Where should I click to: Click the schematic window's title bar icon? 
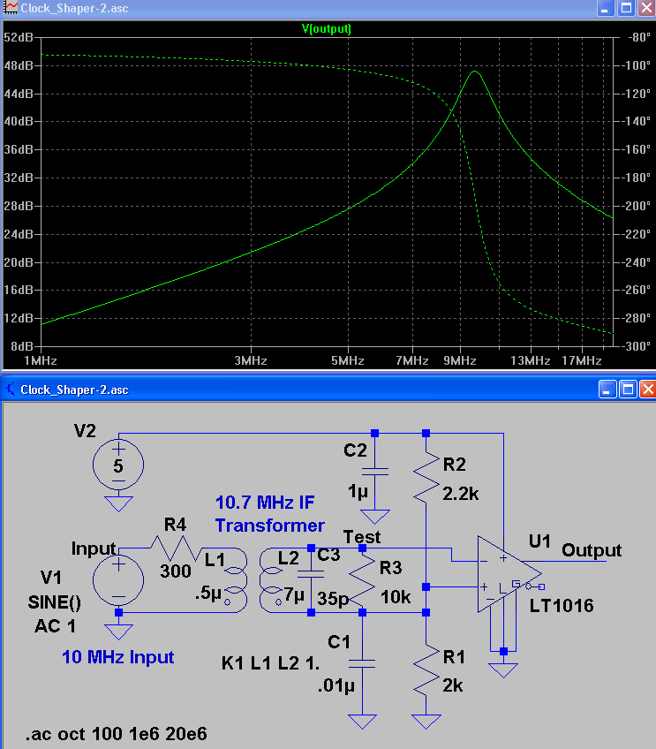coord(10,390)
